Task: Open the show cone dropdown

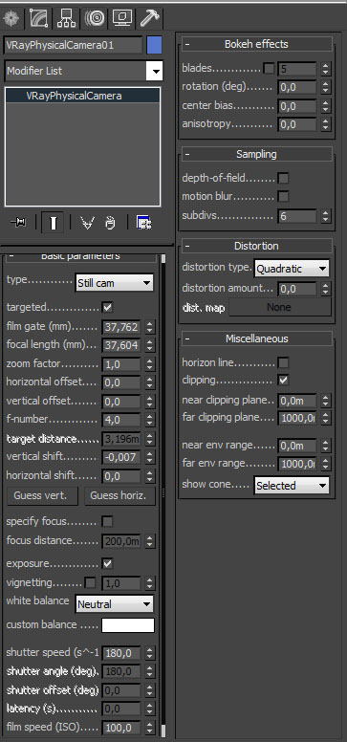Action: 292,486
